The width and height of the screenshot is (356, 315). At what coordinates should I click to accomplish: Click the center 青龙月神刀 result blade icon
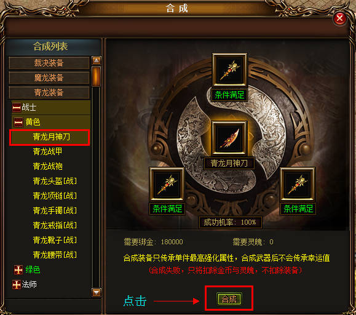tap(229, 138)
